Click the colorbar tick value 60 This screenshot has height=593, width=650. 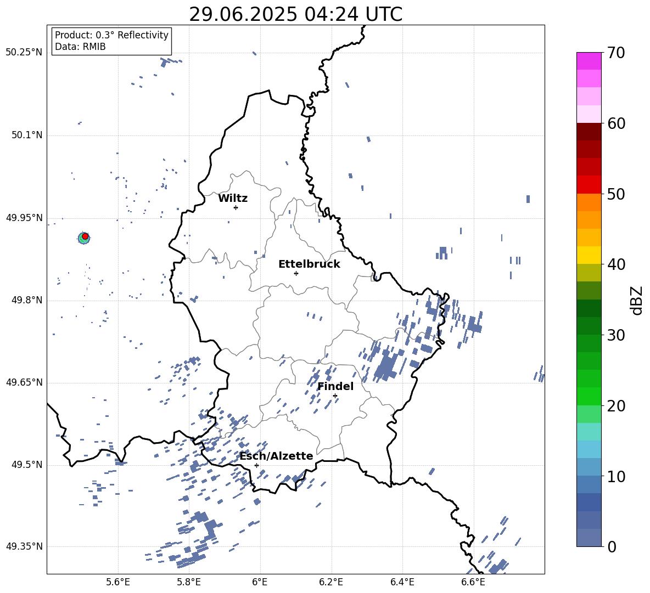(617, 123)
